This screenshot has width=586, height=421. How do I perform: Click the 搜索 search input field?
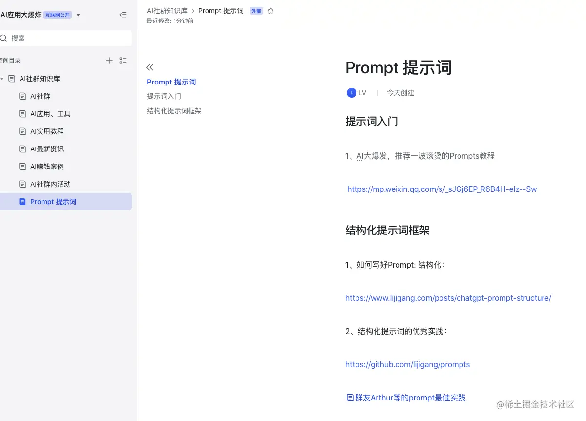coord(66,37)
